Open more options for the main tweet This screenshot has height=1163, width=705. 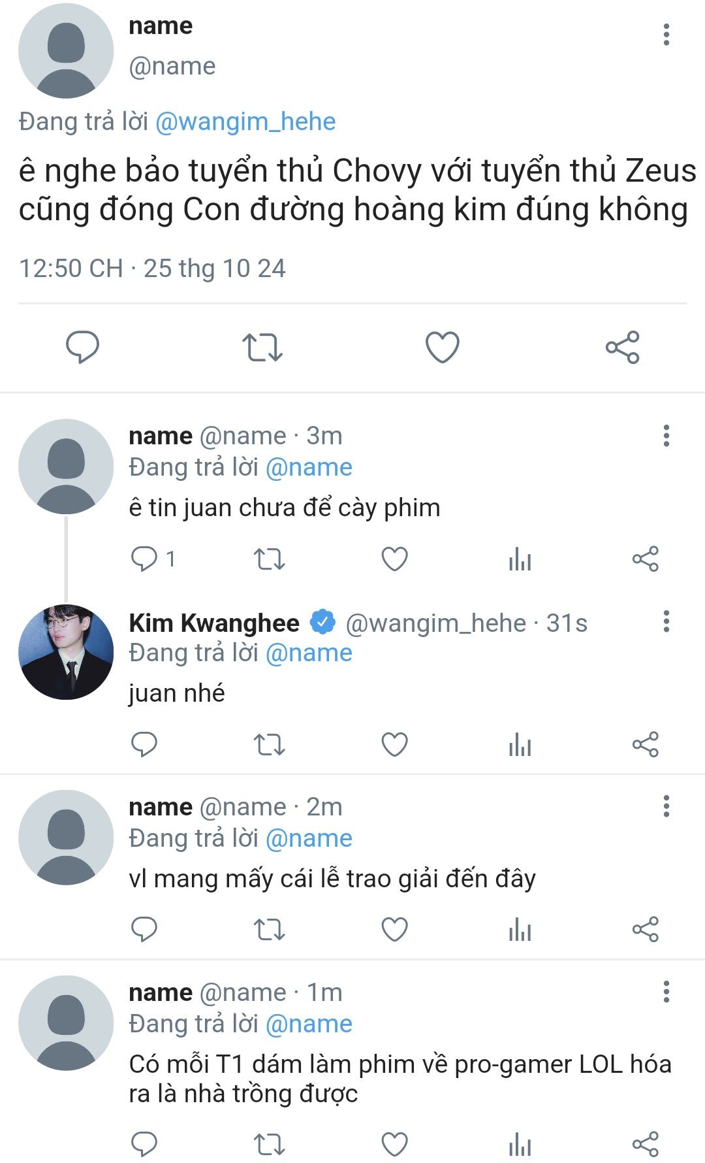coord(666,35)
